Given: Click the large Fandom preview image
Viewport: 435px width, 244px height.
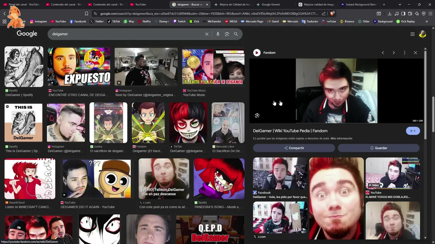Looking at the screenshot, I should pyautogui.click(x=336, y=91).
